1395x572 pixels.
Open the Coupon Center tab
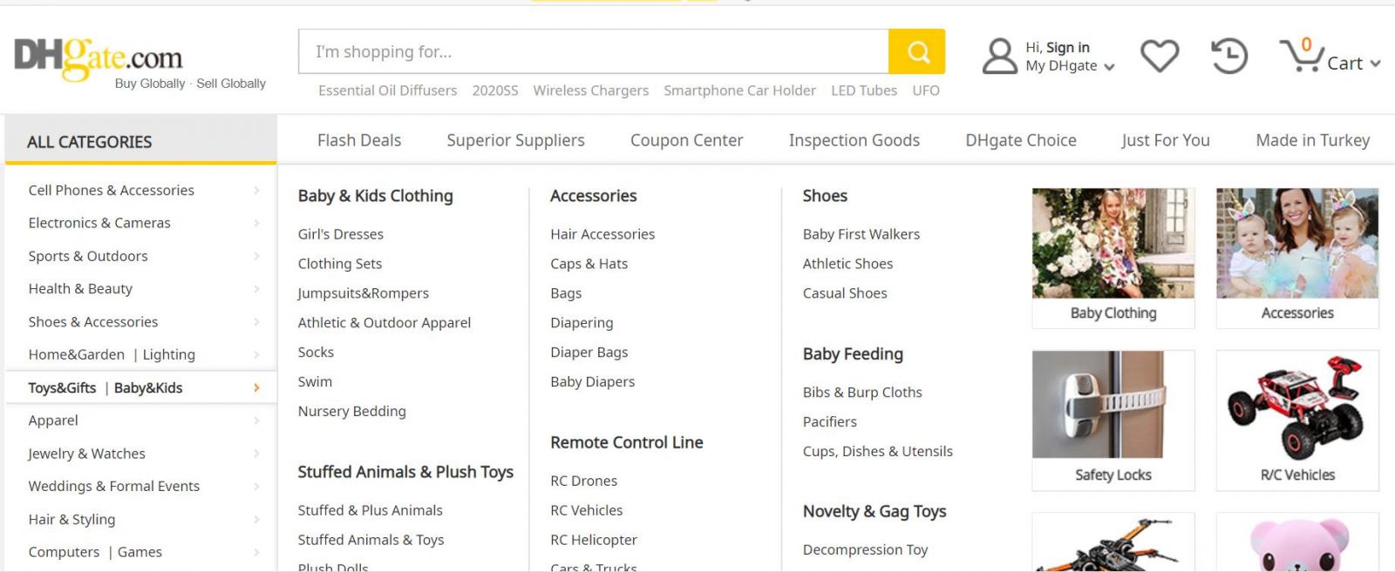click(x=686, y=140)
